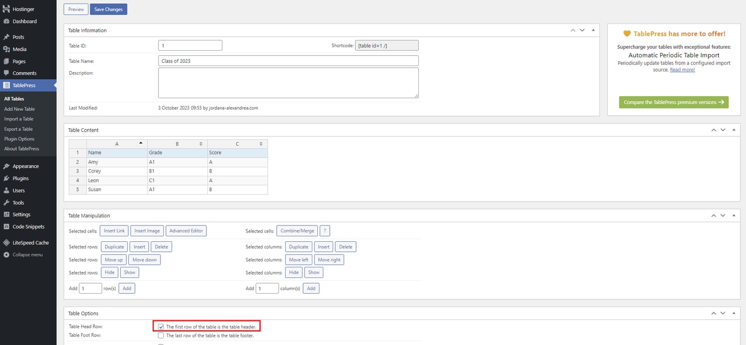This screenshot has height=345, width=746.
Task: Click Delete for selected columns
Action: point(346,247)
